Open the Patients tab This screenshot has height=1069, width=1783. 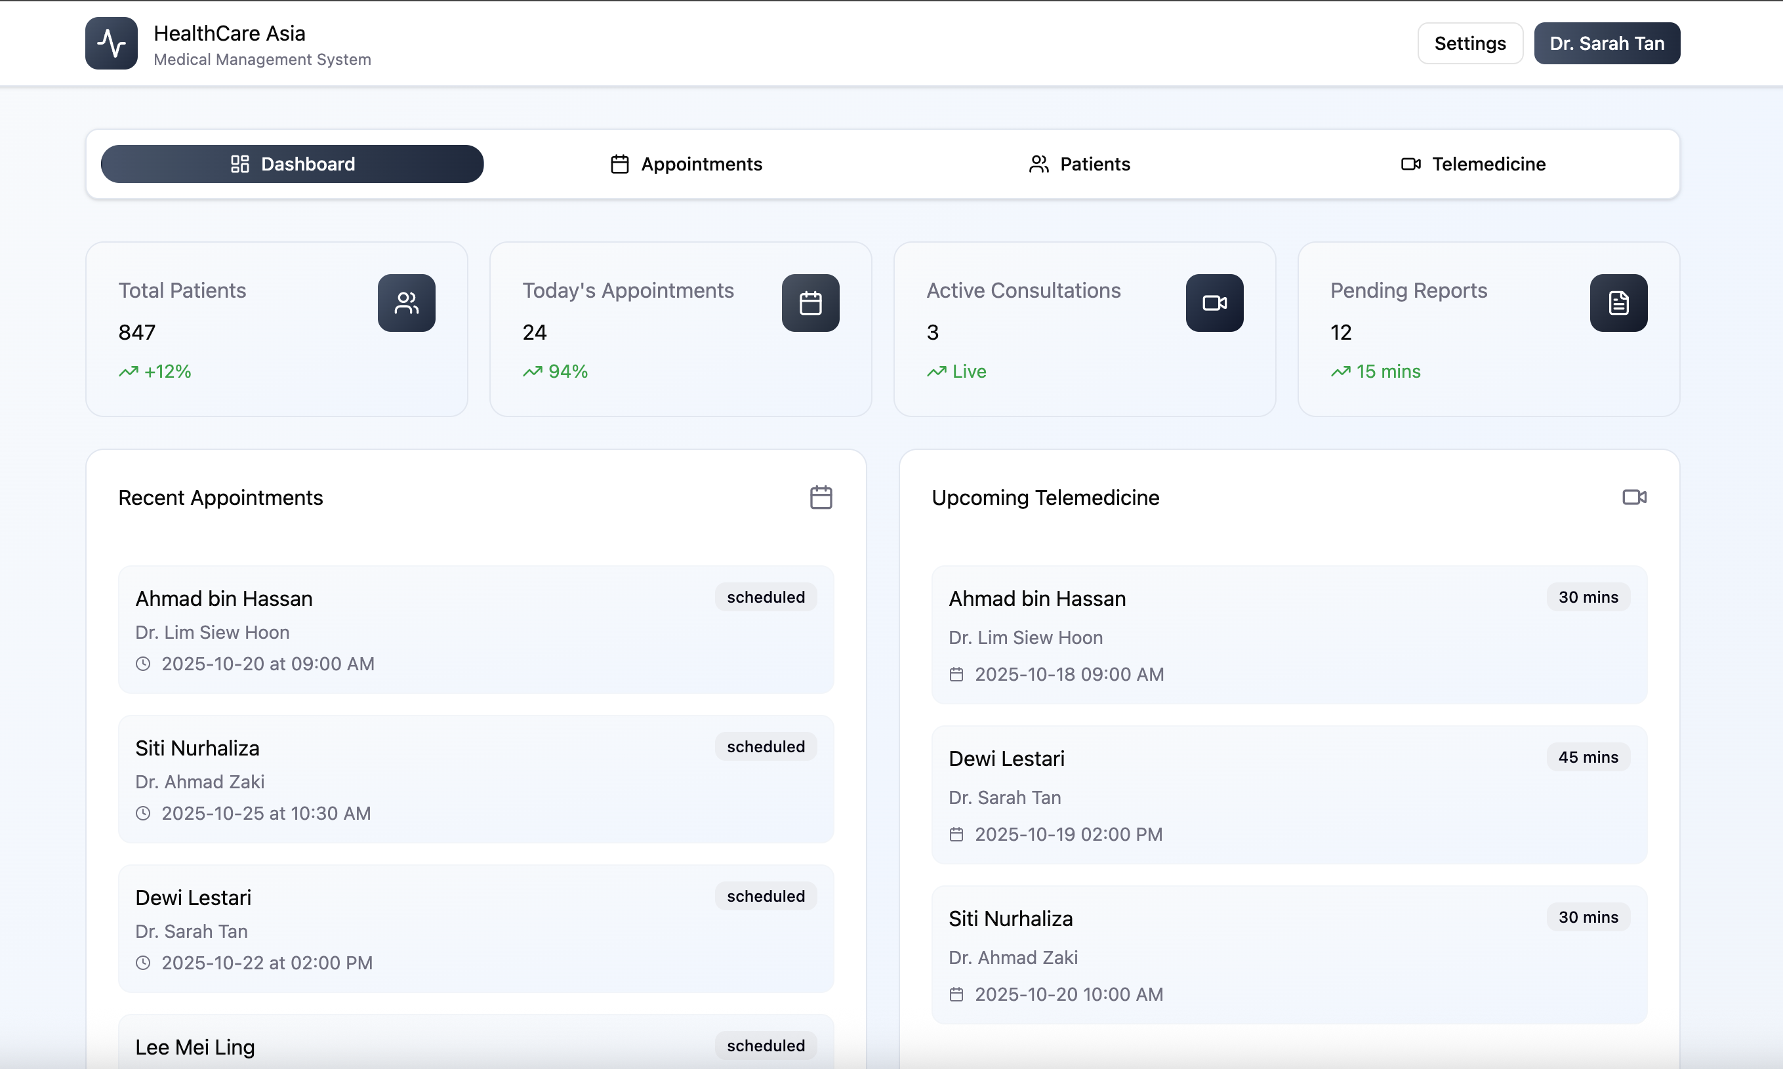coord(1079,164)
